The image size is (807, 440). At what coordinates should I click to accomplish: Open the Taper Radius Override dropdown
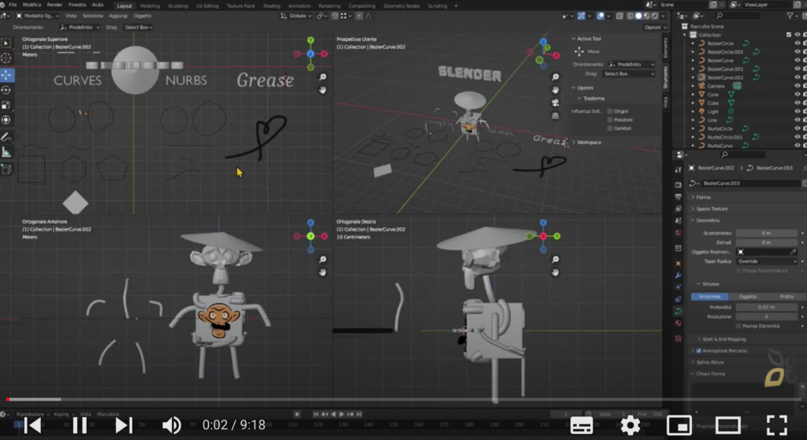[x=767, y=261]
